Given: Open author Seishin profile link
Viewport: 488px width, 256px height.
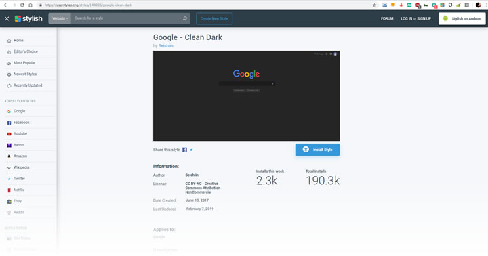Looking at the screenshot, I should click(x=165, y=46).
